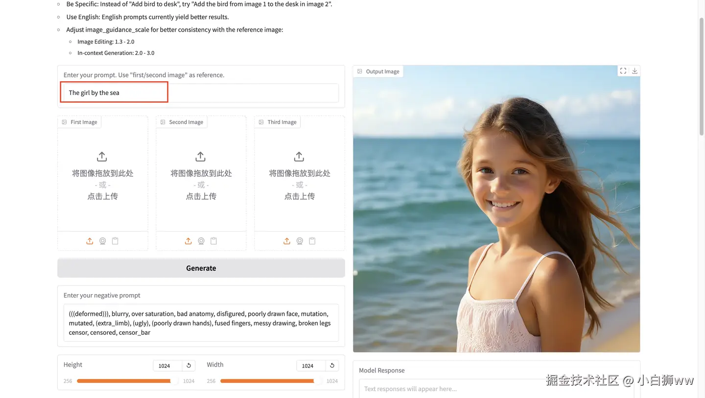Adjust the Width slider
This screenshot has width=705, height=398.
coord(271,381)
